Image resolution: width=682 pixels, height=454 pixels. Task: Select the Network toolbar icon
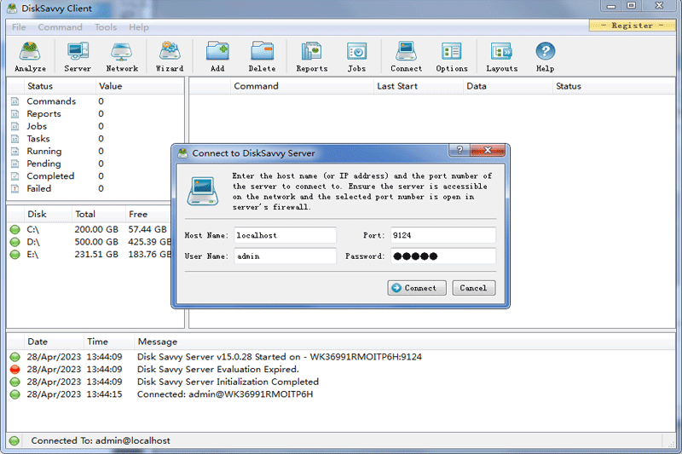[x=122, y=56]
